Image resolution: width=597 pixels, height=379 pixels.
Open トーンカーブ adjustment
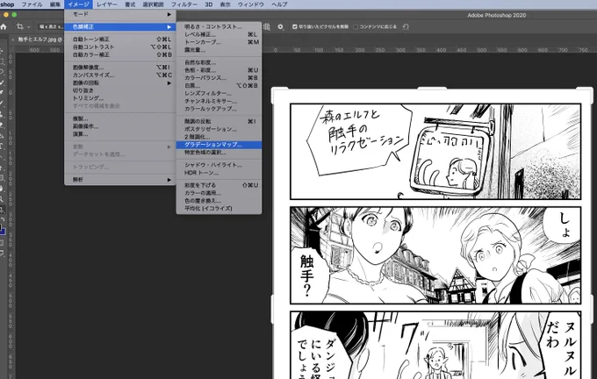point(219,42)
